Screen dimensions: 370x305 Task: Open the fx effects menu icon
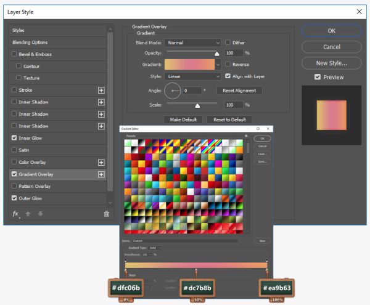click(15, 214)
